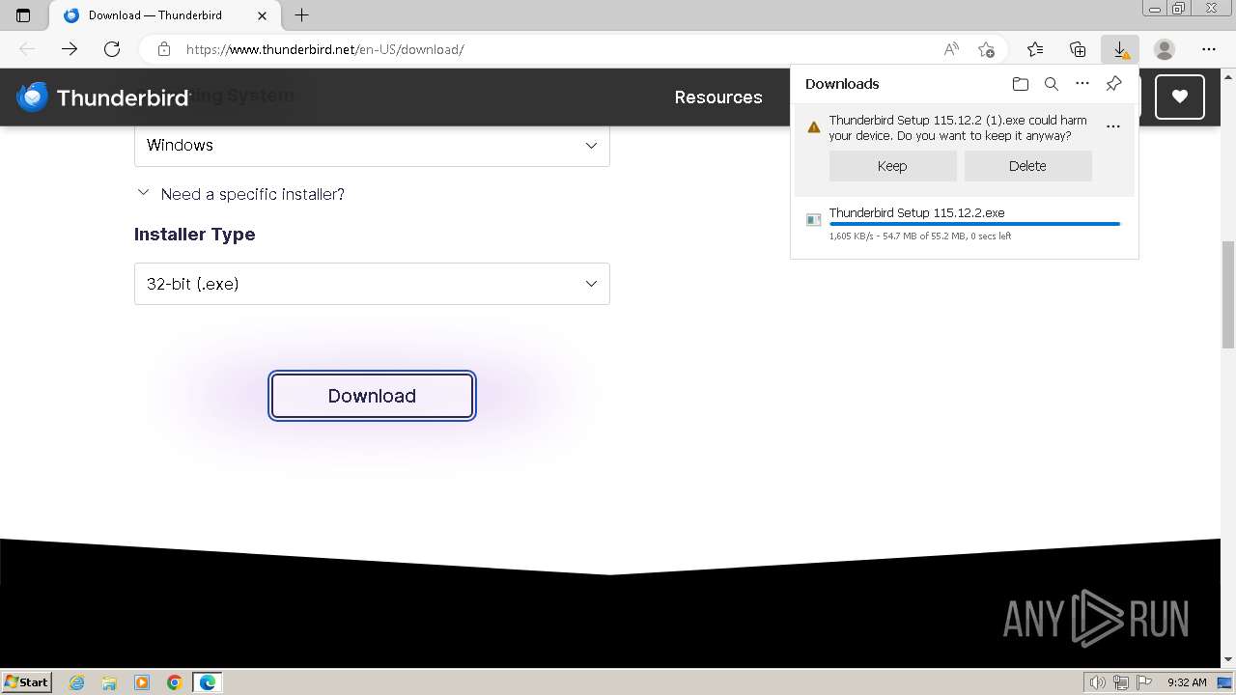Open the Installer Type 32-bit dropdown
The image size is (1236, 695).
pyautogui.click(x=372, y=284)
